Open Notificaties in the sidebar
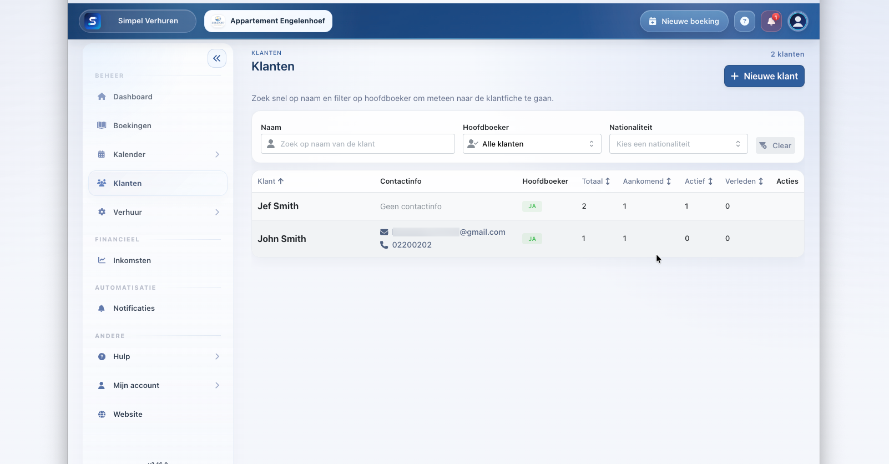Screen dimensions: 889x464 coord(158,308)
